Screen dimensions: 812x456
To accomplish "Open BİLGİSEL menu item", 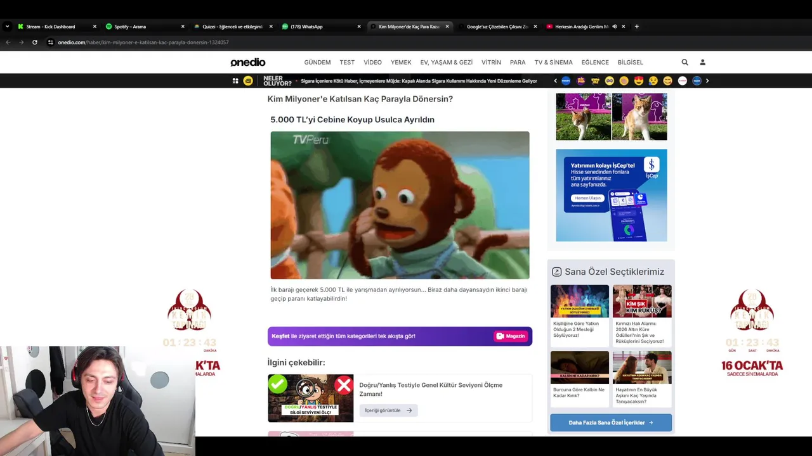I will pos(630,62).
